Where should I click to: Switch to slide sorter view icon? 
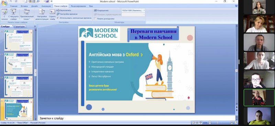pyautogui.click(x=197, y=123)
